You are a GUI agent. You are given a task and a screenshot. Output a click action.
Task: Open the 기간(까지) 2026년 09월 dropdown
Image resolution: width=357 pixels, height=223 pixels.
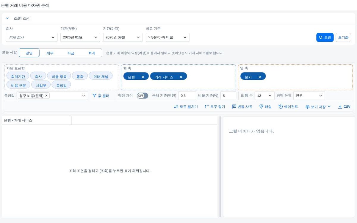click(123, 37)
